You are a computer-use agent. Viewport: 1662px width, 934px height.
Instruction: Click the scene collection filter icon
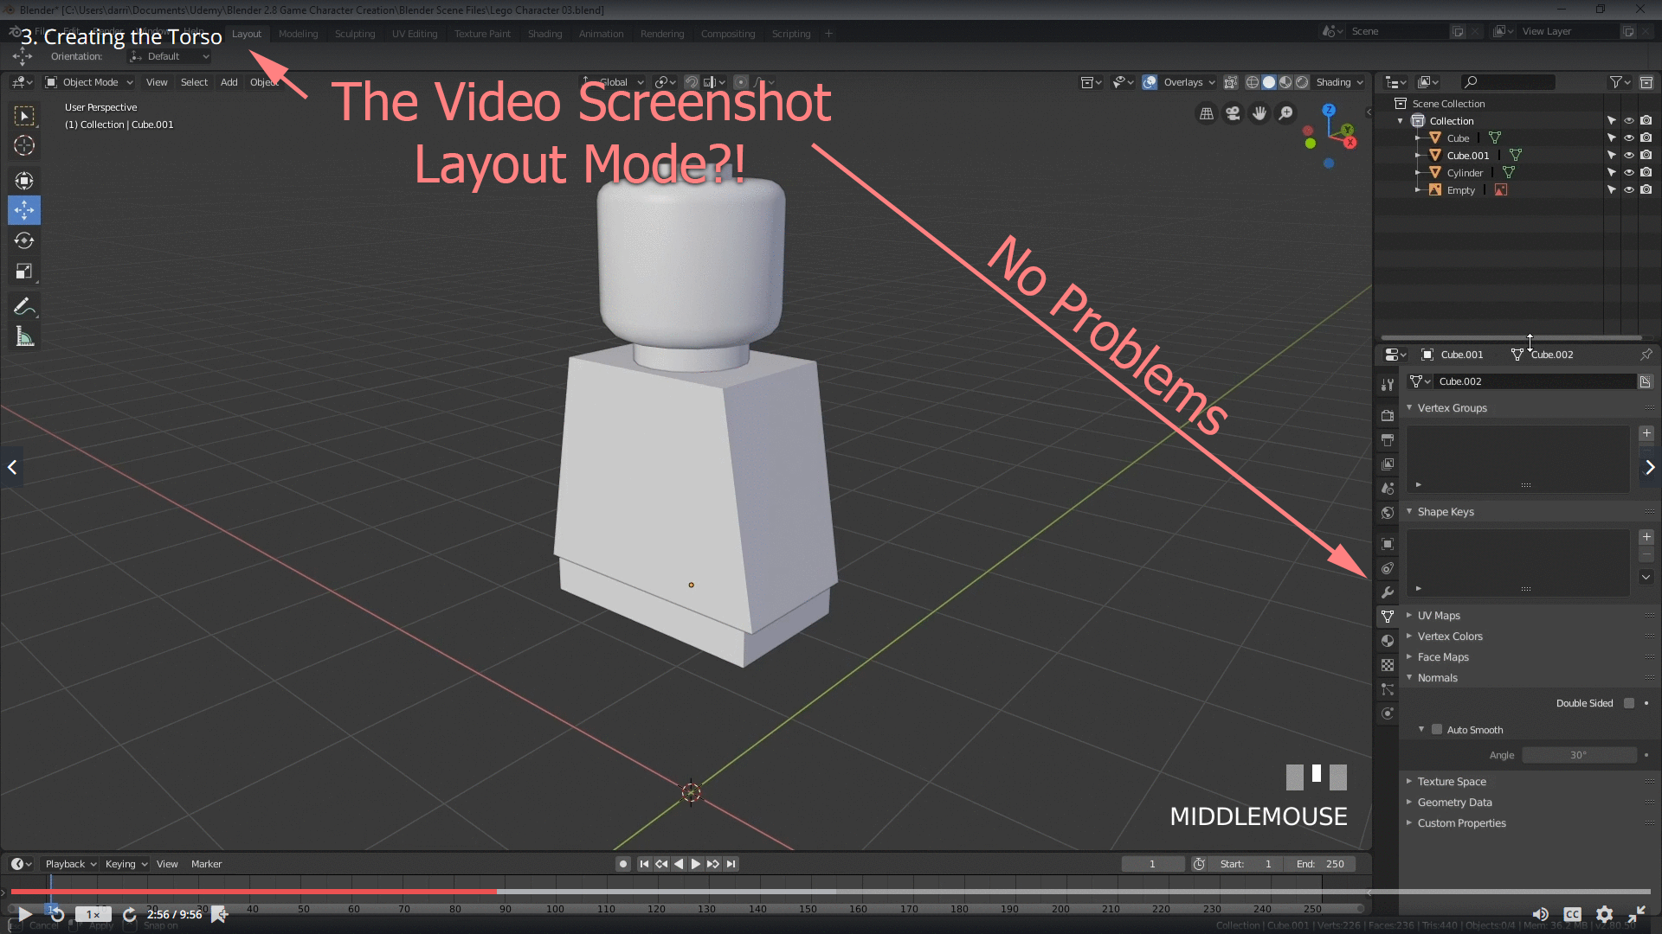(x=1616, y=81)
